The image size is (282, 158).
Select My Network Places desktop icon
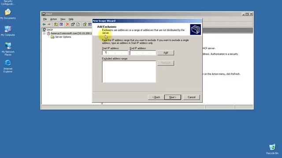pos(8,49)
